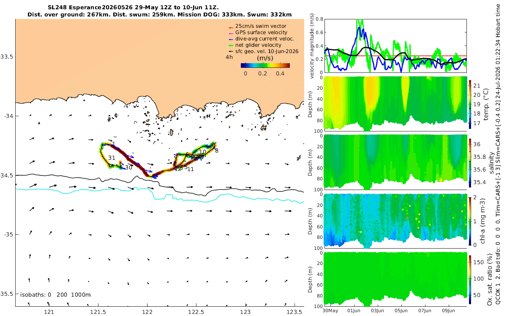Image resolution: width=507 pixels, height=316 pixels.
Task: Click the 09Jun date tick label
Action: pyautogui.click(x=449, y=311)
